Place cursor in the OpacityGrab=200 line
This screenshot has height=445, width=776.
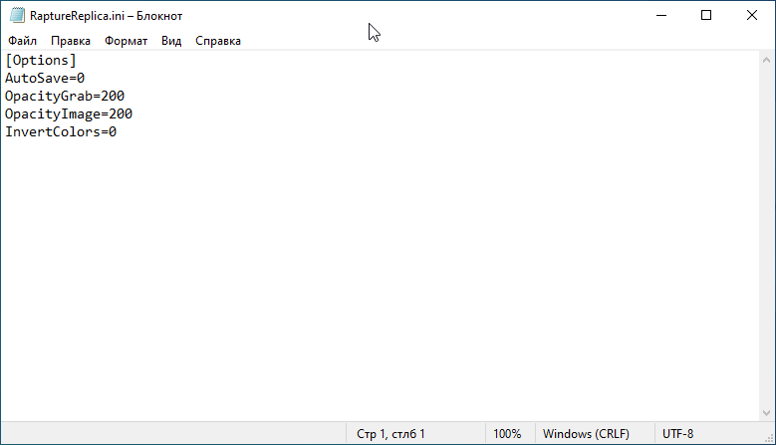coord(65,96)
